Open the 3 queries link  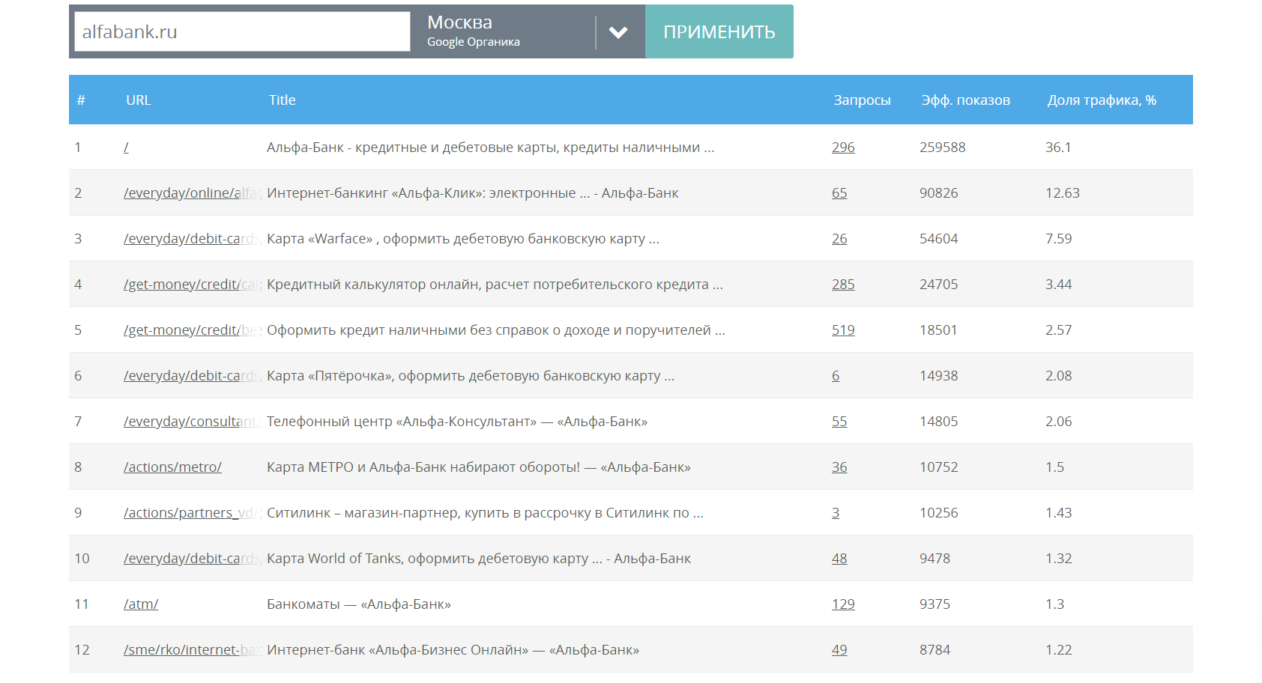coord(836,513)
